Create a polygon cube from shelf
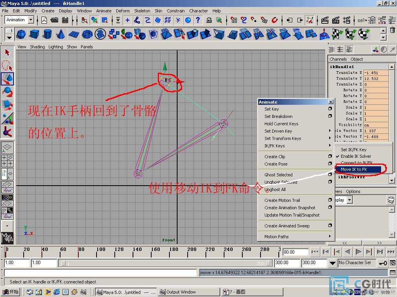Viewport: 397px width, 297px height. [34, 34]
